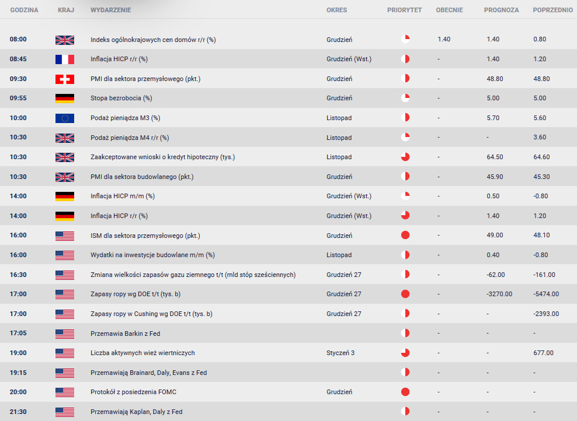577x421 pixels.
Task: Click German flag beside Stopa bezrobocia
Action: (65, 99)
